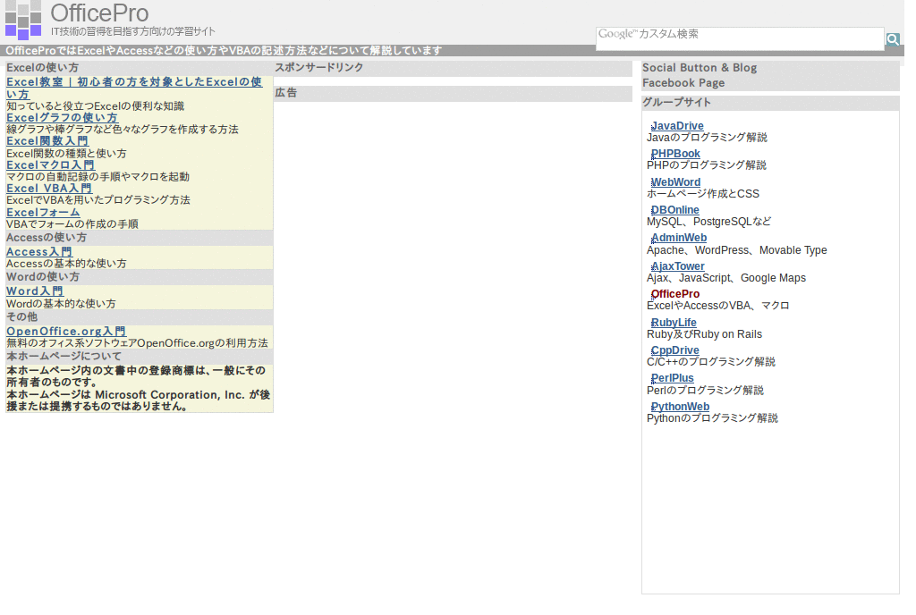Click the Wordの使い方 section heading
Viewport: 916px width, 615px height.
43,276
